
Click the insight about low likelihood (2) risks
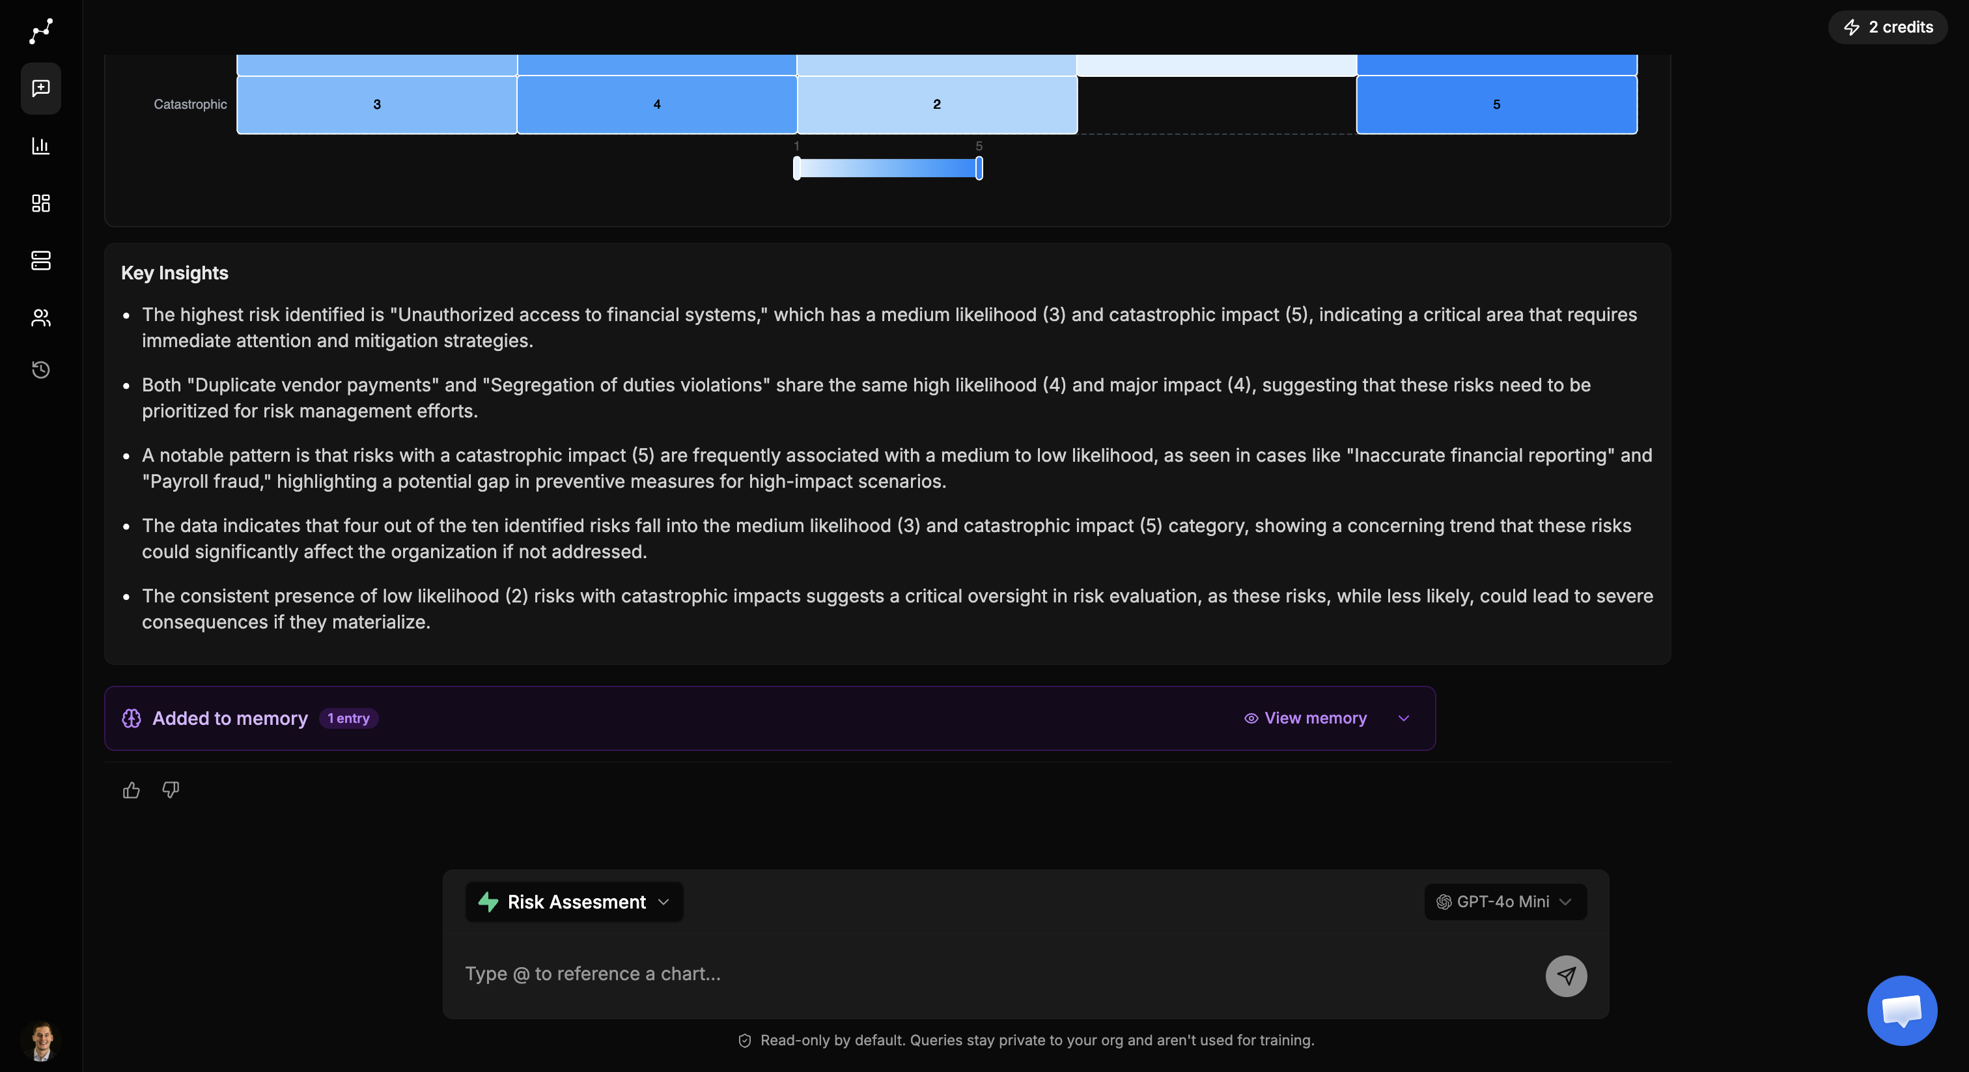[x=897, y=610]
